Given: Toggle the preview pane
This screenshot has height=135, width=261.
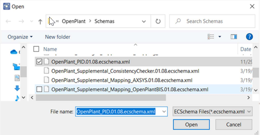Looking at the screenshot, I should pos(234,37).
